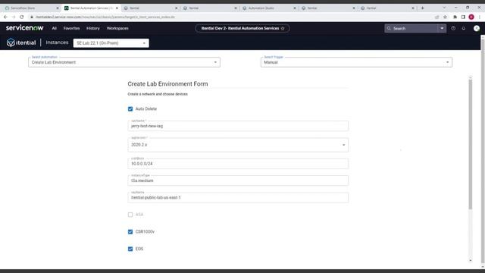Image resolution: width=485 pixels, height=273 pixels.
Task: Close the Itential Automation Services tab
Action: coord(117,8)
